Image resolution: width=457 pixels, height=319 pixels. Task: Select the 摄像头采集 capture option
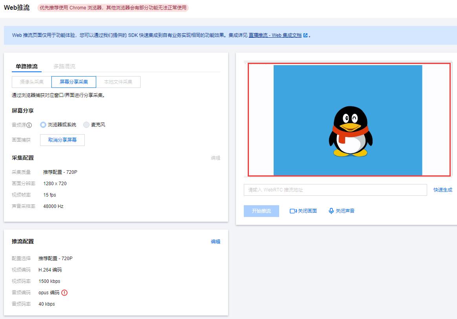click(32, 82)
